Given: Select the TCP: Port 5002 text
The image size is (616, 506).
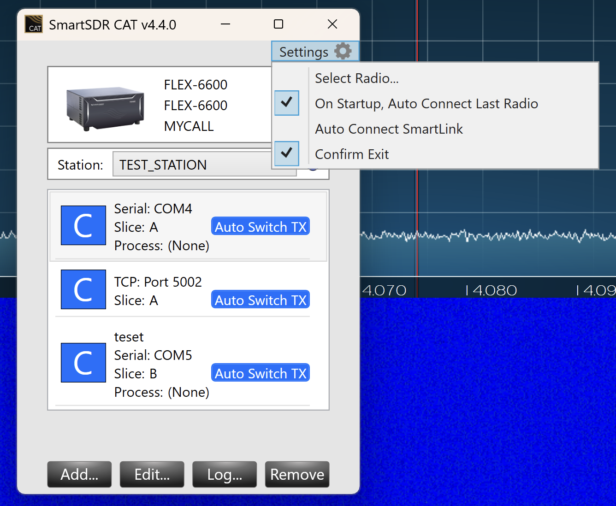Looking at the screenshot, I should coord(158,282).
